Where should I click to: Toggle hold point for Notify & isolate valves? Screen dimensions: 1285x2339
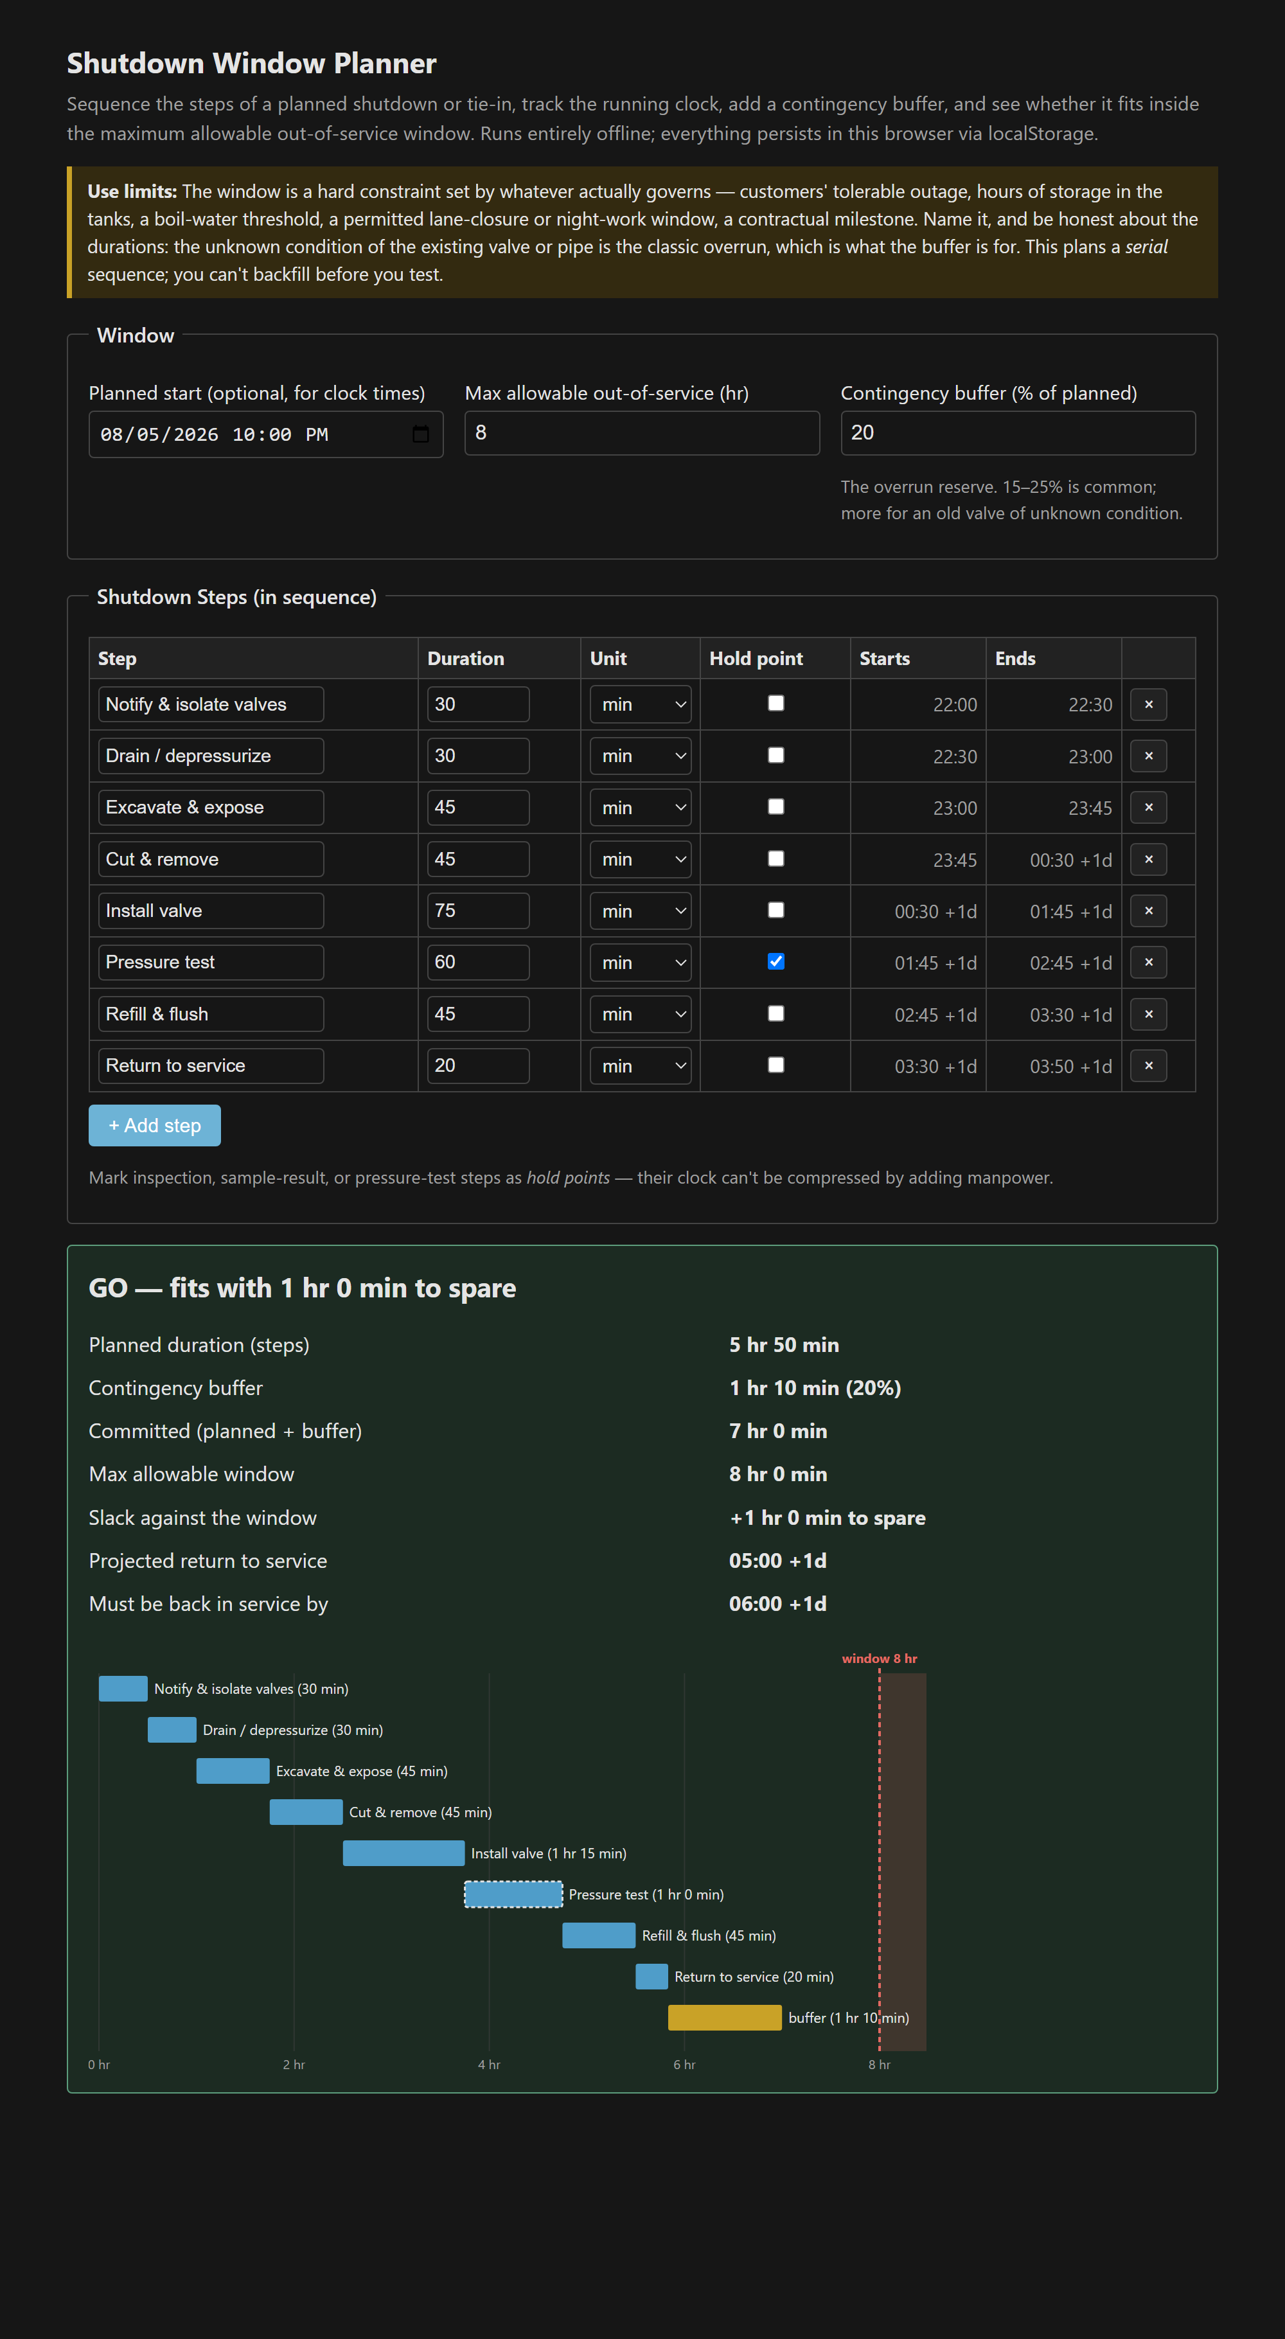[x=775, y=704]
